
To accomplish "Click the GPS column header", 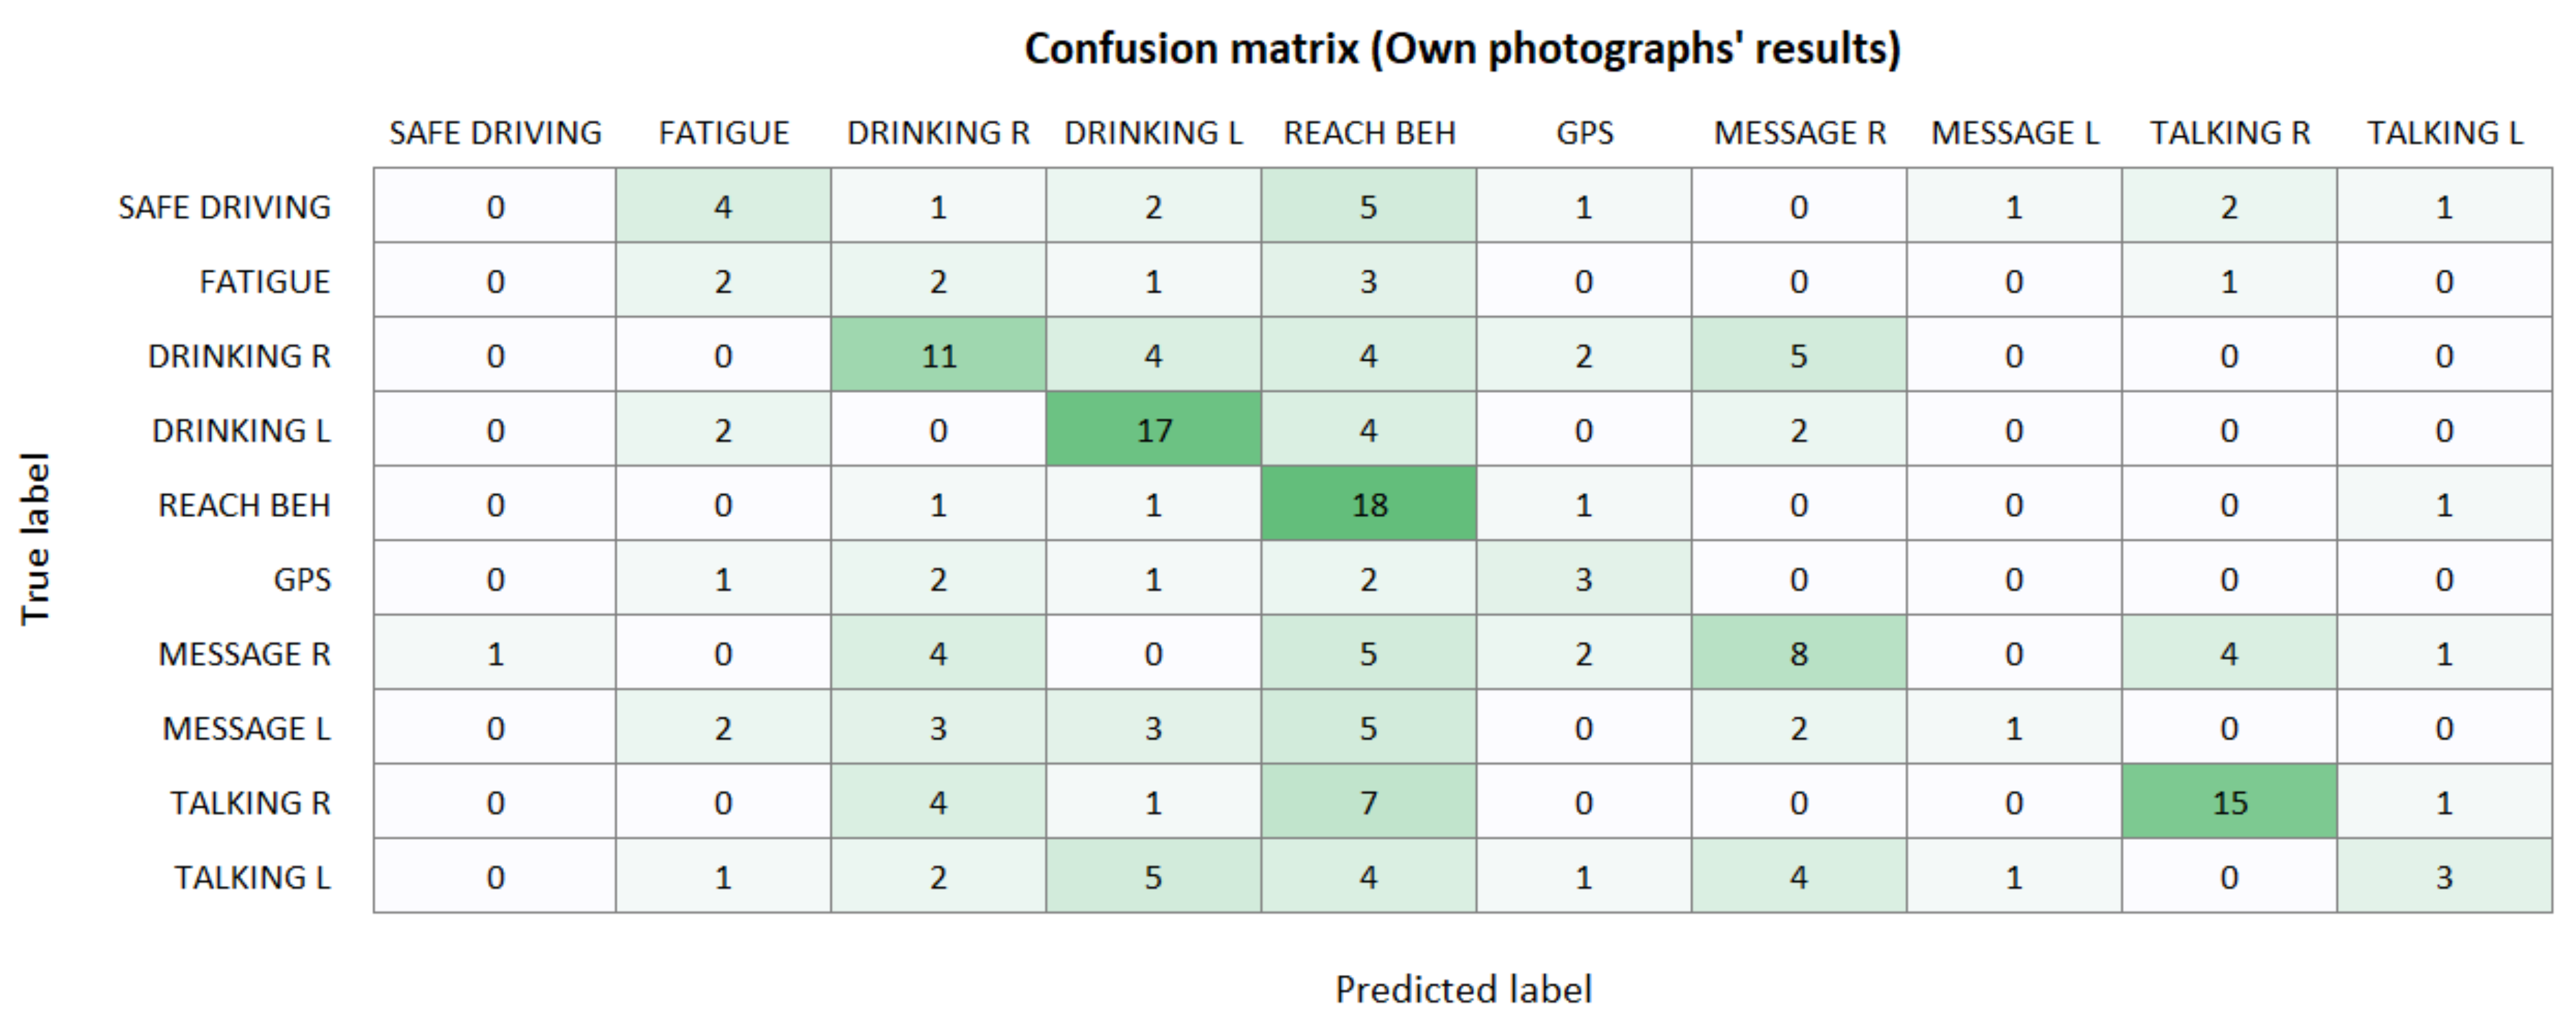I will pyautogui.click(x=1584, y=133).
